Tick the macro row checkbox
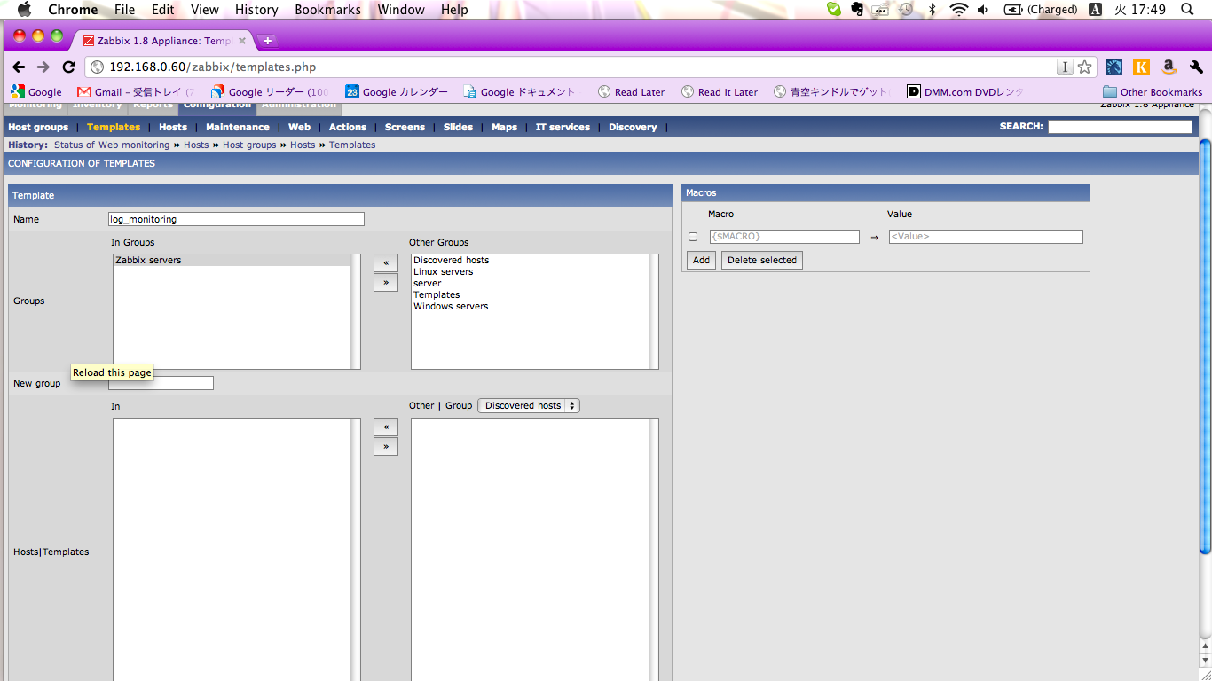Image resolution: width=1212 pixels, height=681 pixels. pyautogui.click(x=693, y=237)
